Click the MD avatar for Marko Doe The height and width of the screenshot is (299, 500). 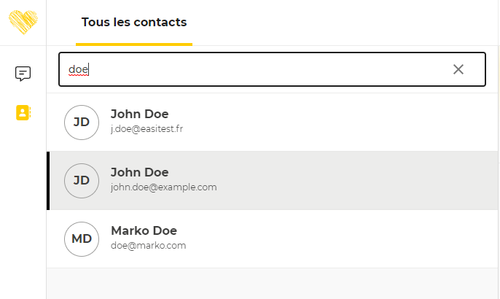click(x=82, y=239)
